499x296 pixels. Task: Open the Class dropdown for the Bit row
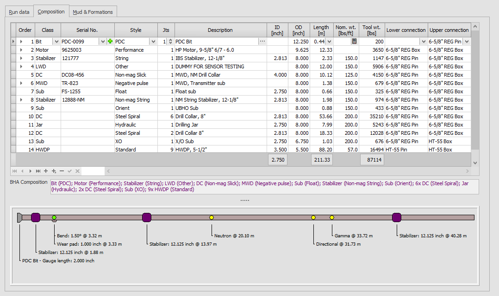(56, 42)
